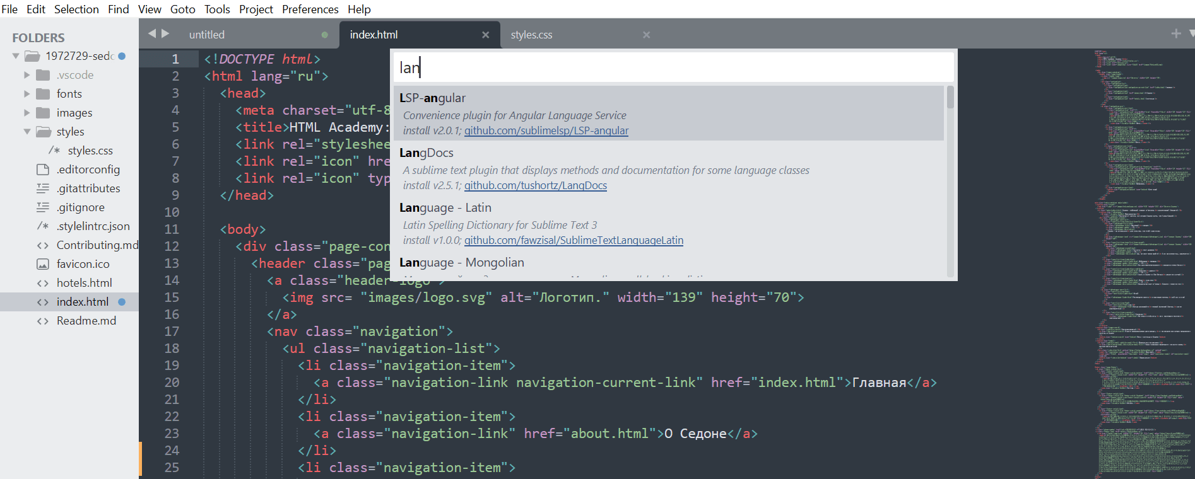Viewport: 1195px width, 479px height.
Task: Open Readme.md file
Action: click(x=86, y=321)
